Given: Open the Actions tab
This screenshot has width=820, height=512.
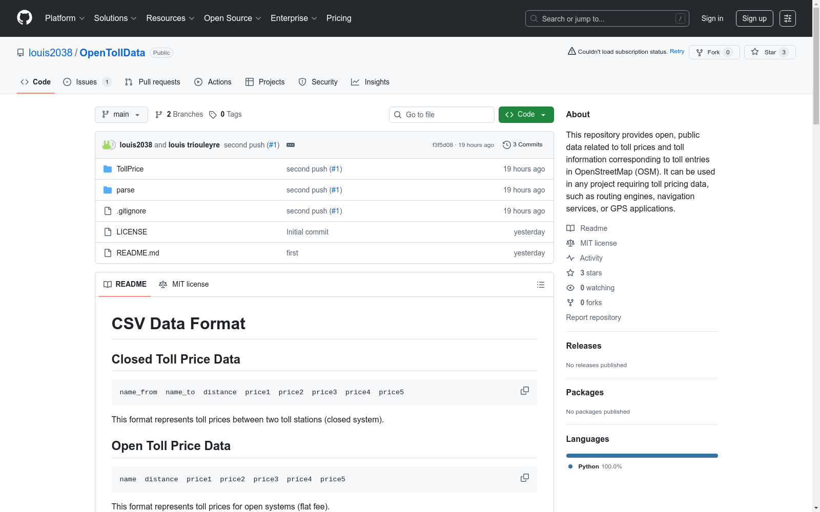Looking at the screenshot, I should pyautogui.click(x=213, y=82).
